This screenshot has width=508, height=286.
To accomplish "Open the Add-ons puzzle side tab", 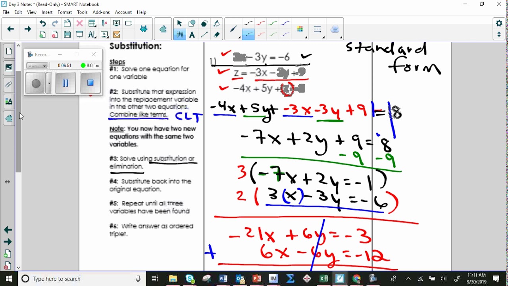I will pyautogui.click(x=9, y=118).
